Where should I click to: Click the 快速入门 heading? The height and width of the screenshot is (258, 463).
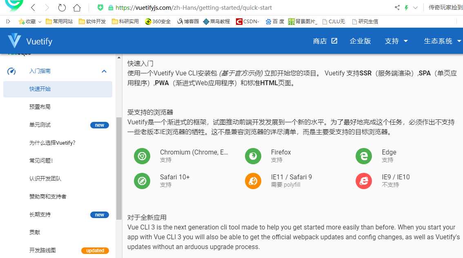pyautogui.click(x=140, y=64)
